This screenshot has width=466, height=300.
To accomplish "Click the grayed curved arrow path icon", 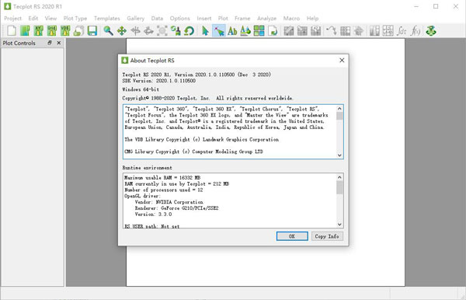I will pyautogui.click(x=332, y=30).
